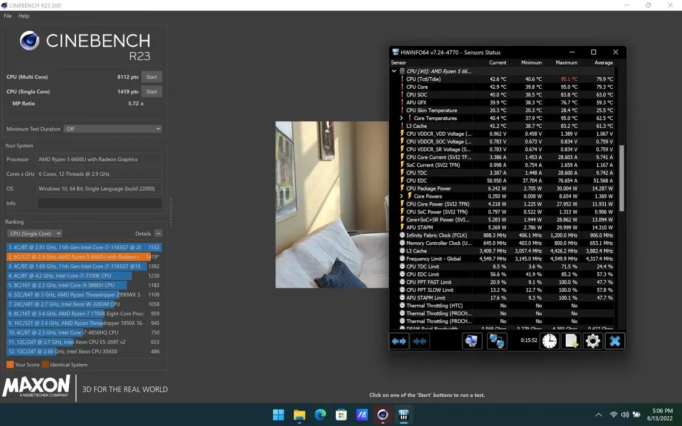
Task: Open Wi-Fi settings from the system tray
Action: click(x=614, y=415)
